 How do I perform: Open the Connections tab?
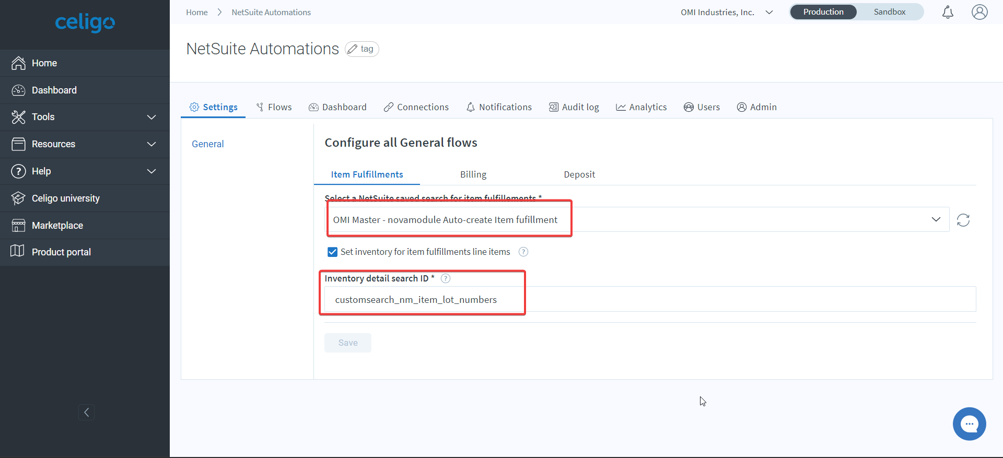coord(416,107)
